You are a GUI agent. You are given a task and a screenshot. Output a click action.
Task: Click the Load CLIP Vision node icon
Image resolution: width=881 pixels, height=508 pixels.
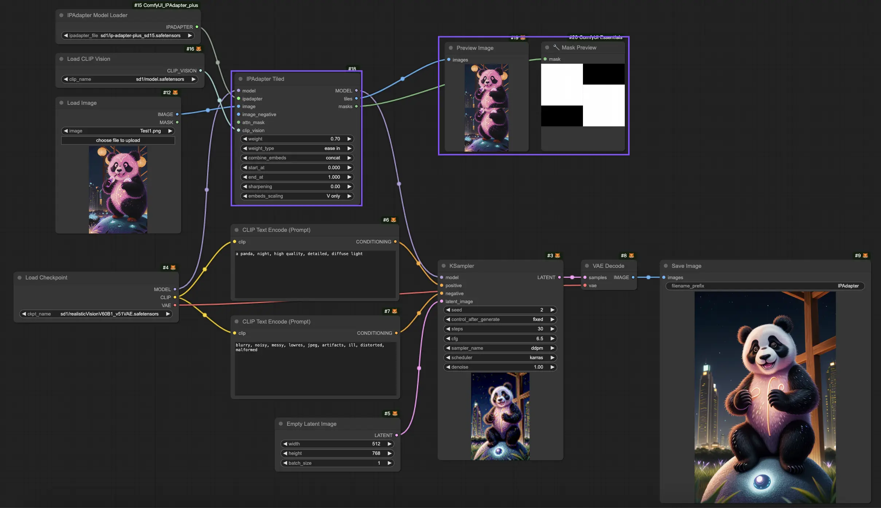point(60,59)
